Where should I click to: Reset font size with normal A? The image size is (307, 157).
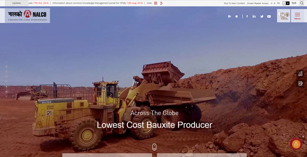275,3
